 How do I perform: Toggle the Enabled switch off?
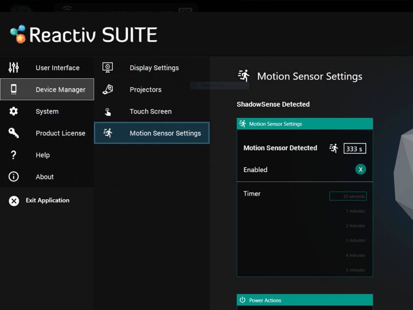pyautogui.click(x=361, y=170)
